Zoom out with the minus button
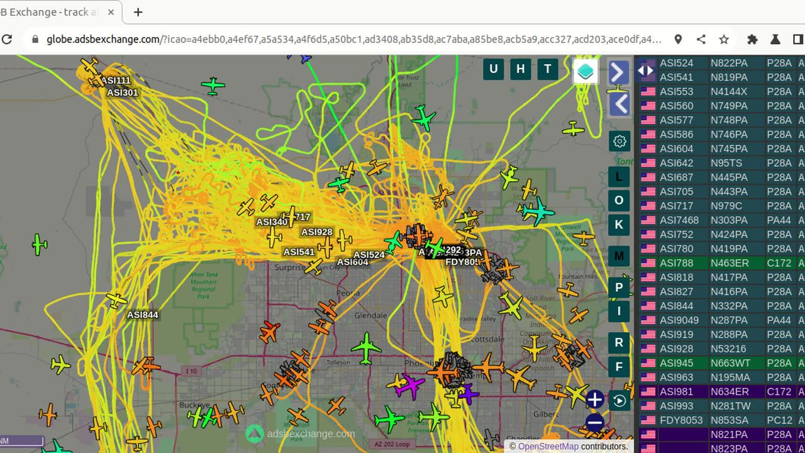Screen dimensions: 805x453 tap(594, 422)
